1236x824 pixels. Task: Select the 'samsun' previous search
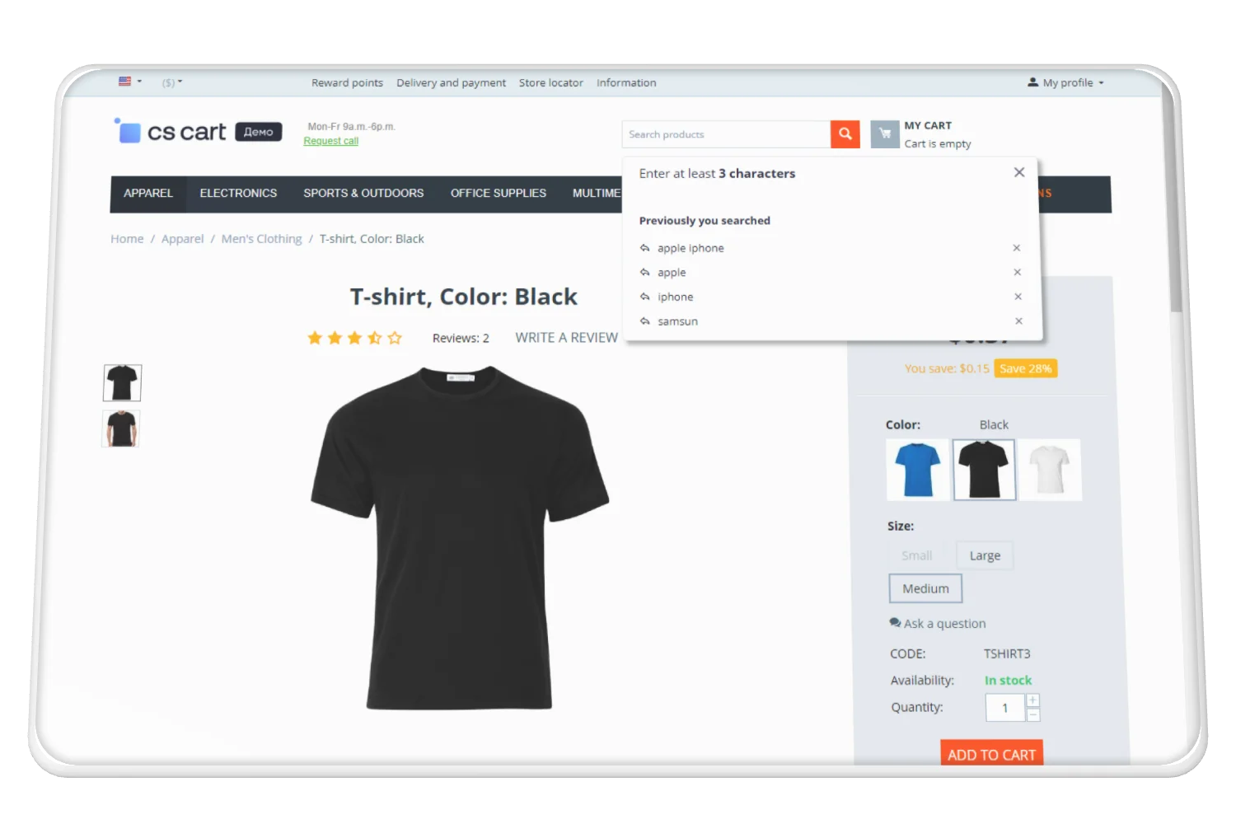click(677, 321)
